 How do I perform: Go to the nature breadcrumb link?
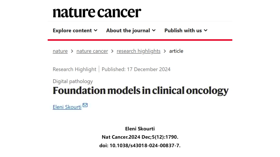(60, 51)
